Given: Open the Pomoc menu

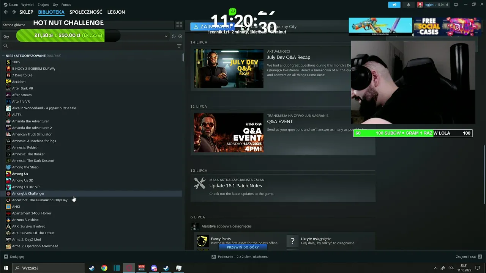Looking at the screenshot, I should (x=66, y=5).
